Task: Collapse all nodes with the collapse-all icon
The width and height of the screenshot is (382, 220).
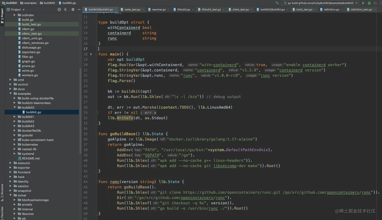Action: [65, 9]
